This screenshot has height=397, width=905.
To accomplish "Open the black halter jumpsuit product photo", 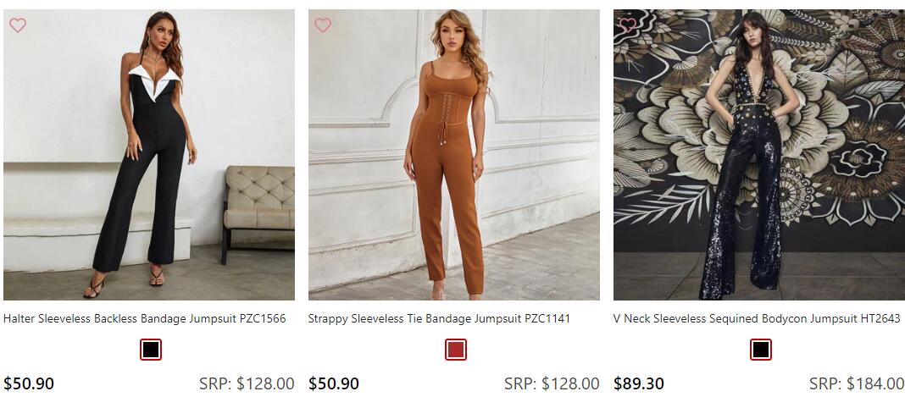I will tap(149, 155).
